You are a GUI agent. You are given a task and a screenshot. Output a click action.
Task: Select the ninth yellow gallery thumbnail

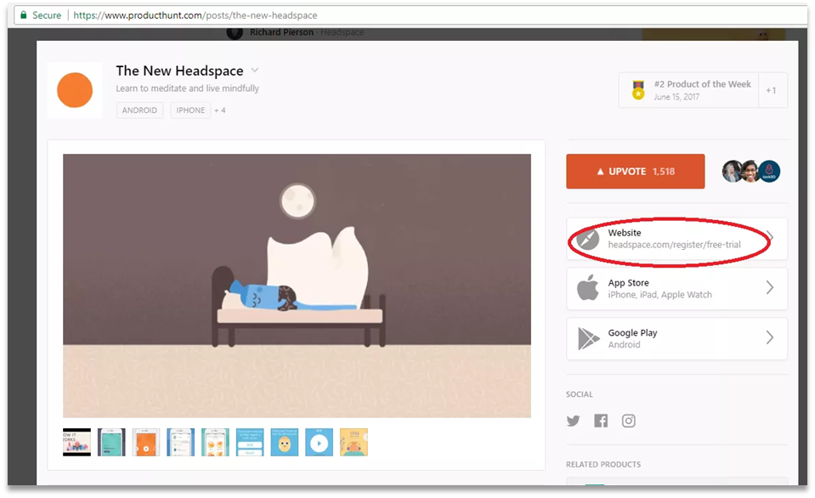(x=354, y=443)
